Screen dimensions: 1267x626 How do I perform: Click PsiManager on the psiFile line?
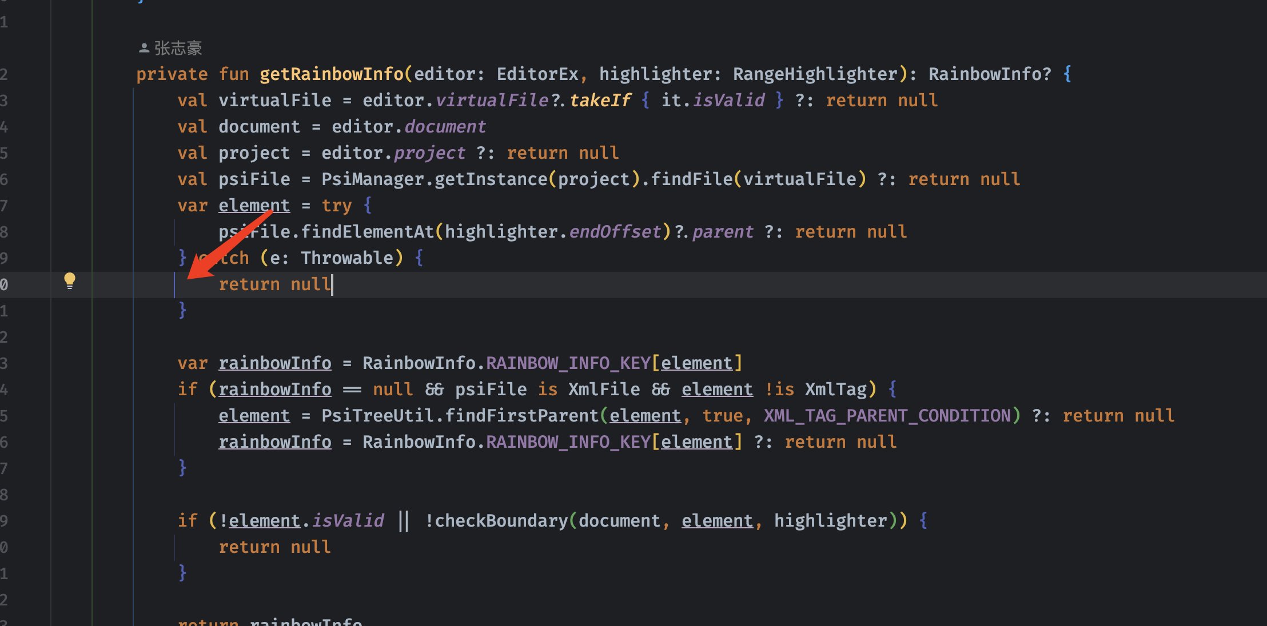[x=372, y=179]
